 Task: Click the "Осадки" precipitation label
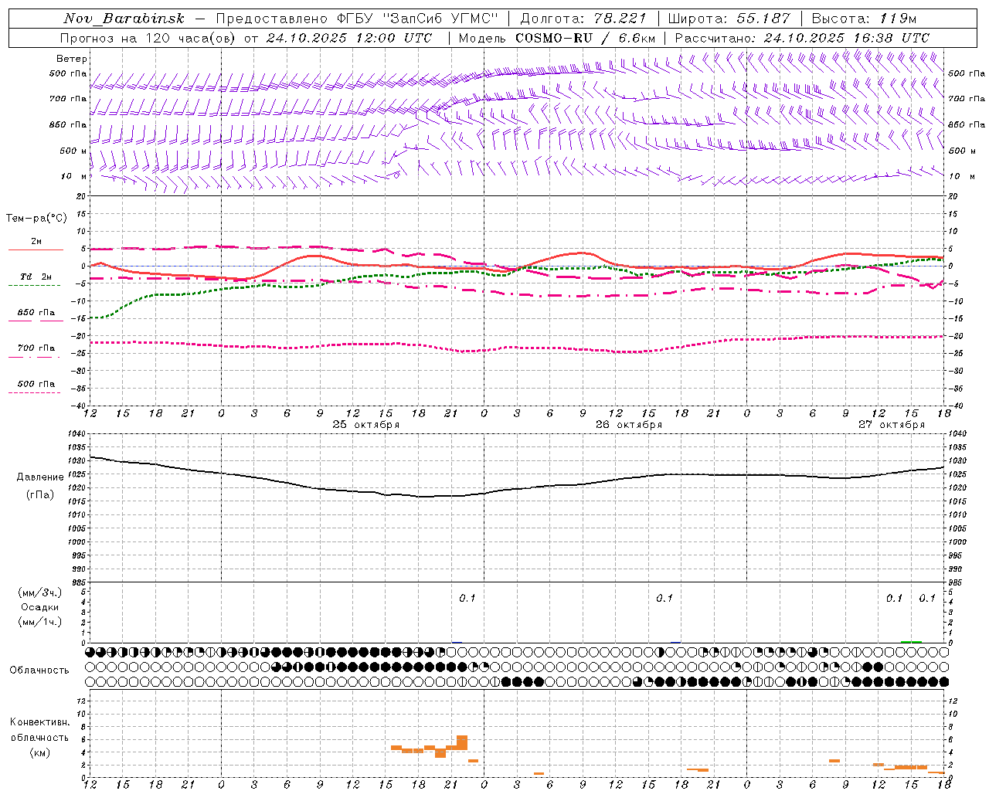[40, 607]
